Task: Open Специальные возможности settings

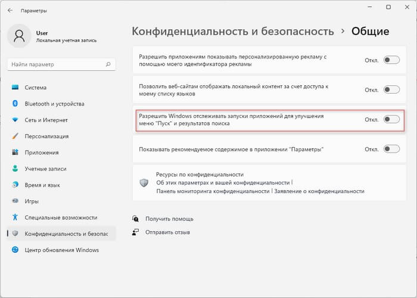Action: [x=61, y=217]
